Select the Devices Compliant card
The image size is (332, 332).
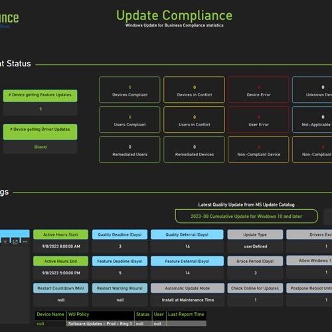coord(129,90)
